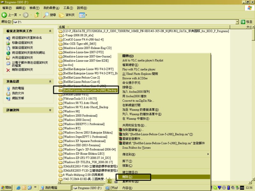Open 我的電腦 in Other Places

tap(18, 88)
